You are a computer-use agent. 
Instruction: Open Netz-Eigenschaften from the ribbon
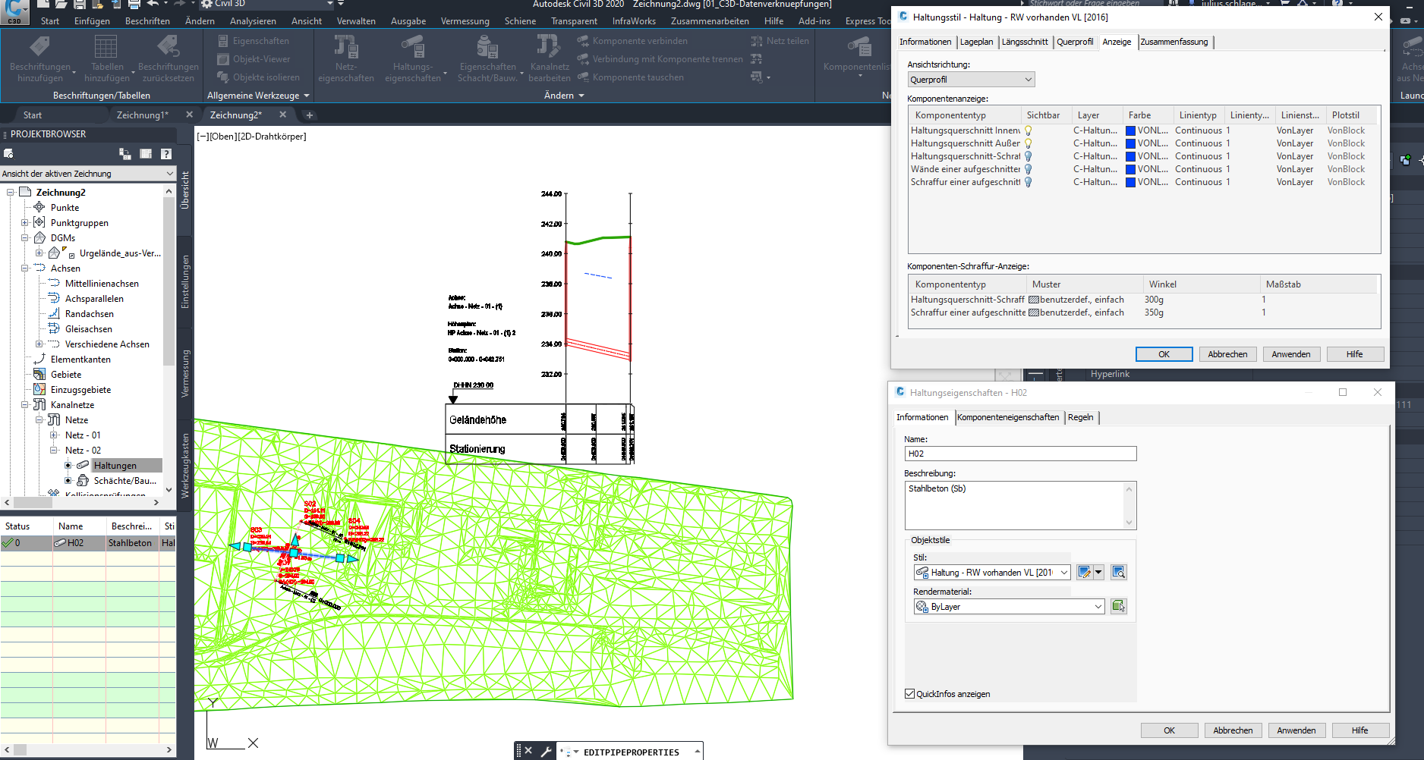pos(346,58)
